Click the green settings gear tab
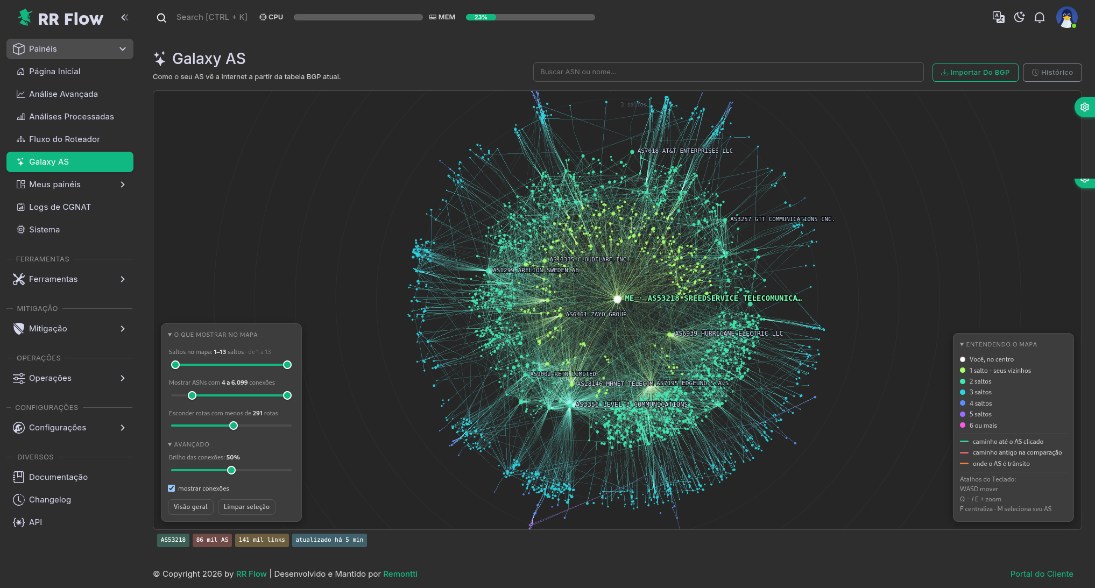Viewport: 1095px width, 588px height. pyautogui.click(x=1085, y=107)
